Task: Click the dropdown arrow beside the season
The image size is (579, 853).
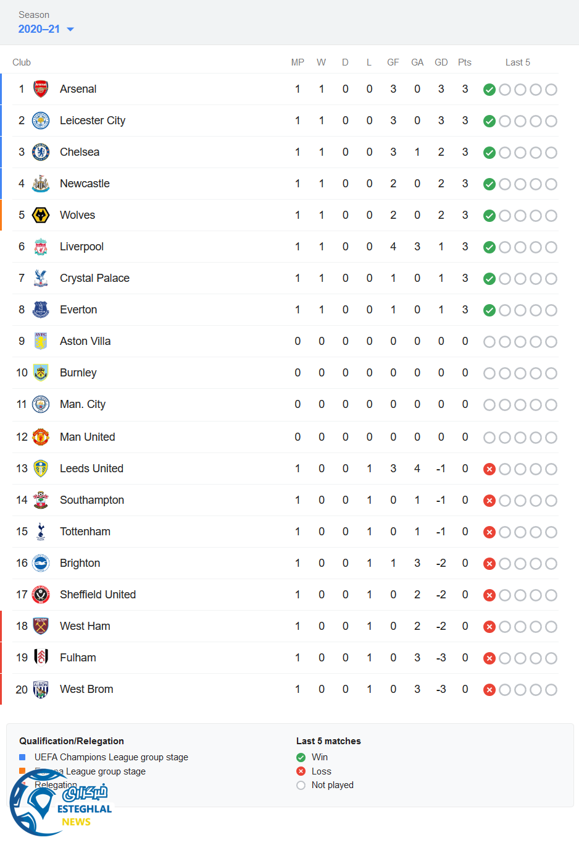Action: [x=70, y=29]
